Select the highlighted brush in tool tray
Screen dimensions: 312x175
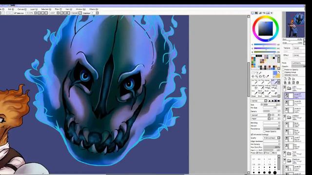pos(274,82)
